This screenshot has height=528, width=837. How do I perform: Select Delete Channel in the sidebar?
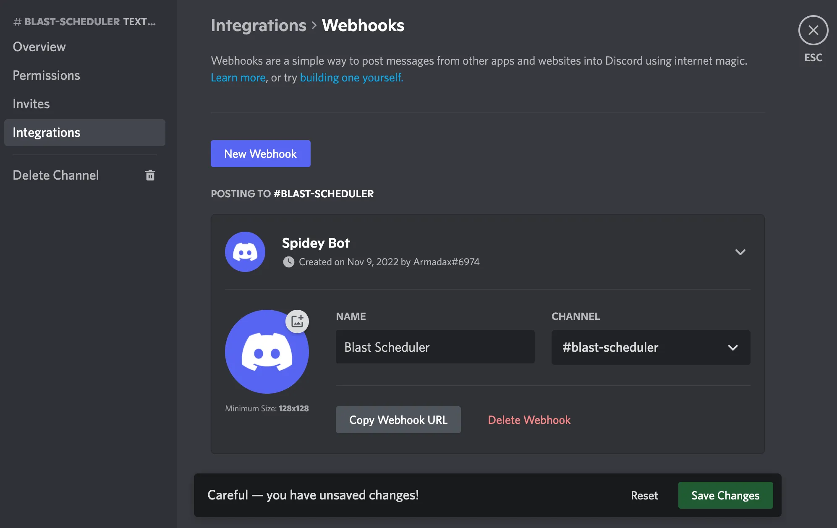tap(85, 175)
